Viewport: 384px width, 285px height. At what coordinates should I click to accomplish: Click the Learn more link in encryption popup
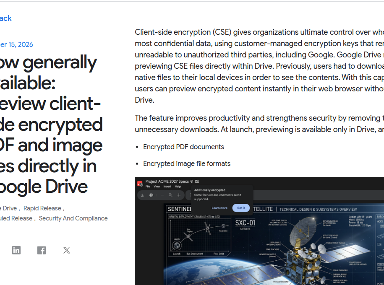(x=219, y=208)
